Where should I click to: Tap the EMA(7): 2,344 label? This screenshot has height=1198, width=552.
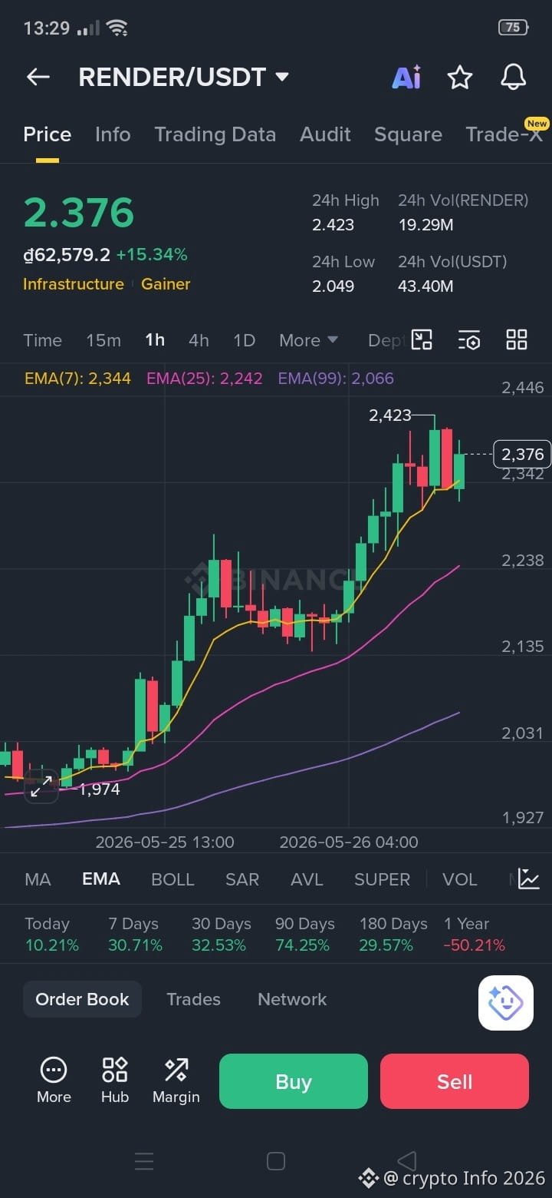77,379
